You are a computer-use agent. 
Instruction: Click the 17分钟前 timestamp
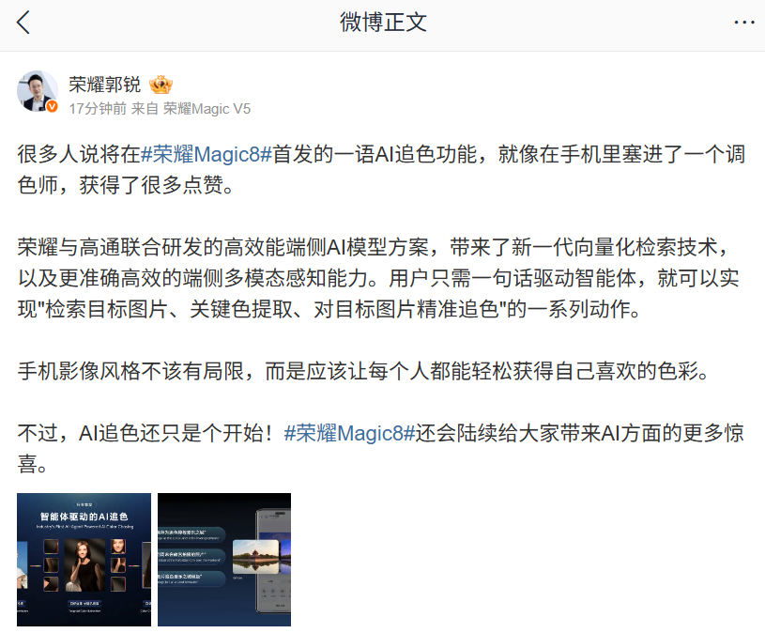pos(98,108)
